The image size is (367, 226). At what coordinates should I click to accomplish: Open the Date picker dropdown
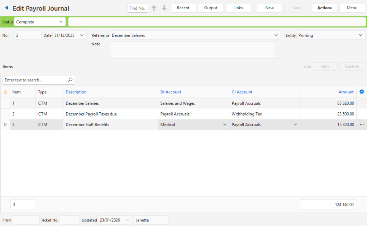(x=82, y=35)
